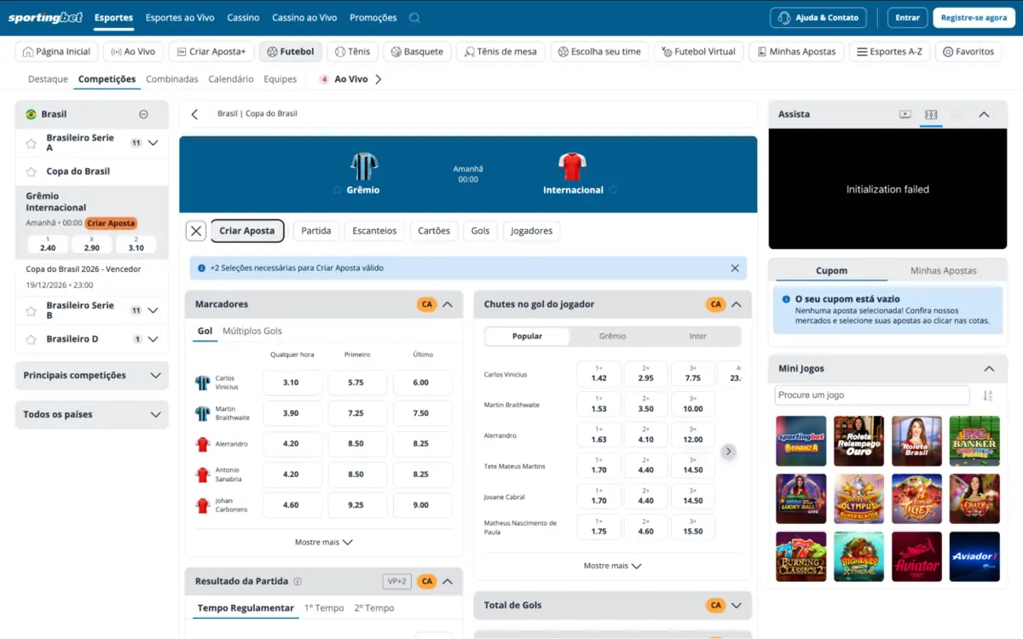Open the Roleta Brasil game
Viewport: 1023px width, 639px height.
[x=916, y=440]
